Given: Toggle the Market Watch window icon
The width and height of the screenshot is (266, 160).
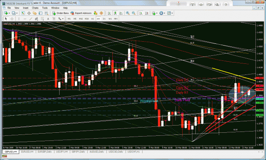Looking at the screenshot, I should click(23, 13).
